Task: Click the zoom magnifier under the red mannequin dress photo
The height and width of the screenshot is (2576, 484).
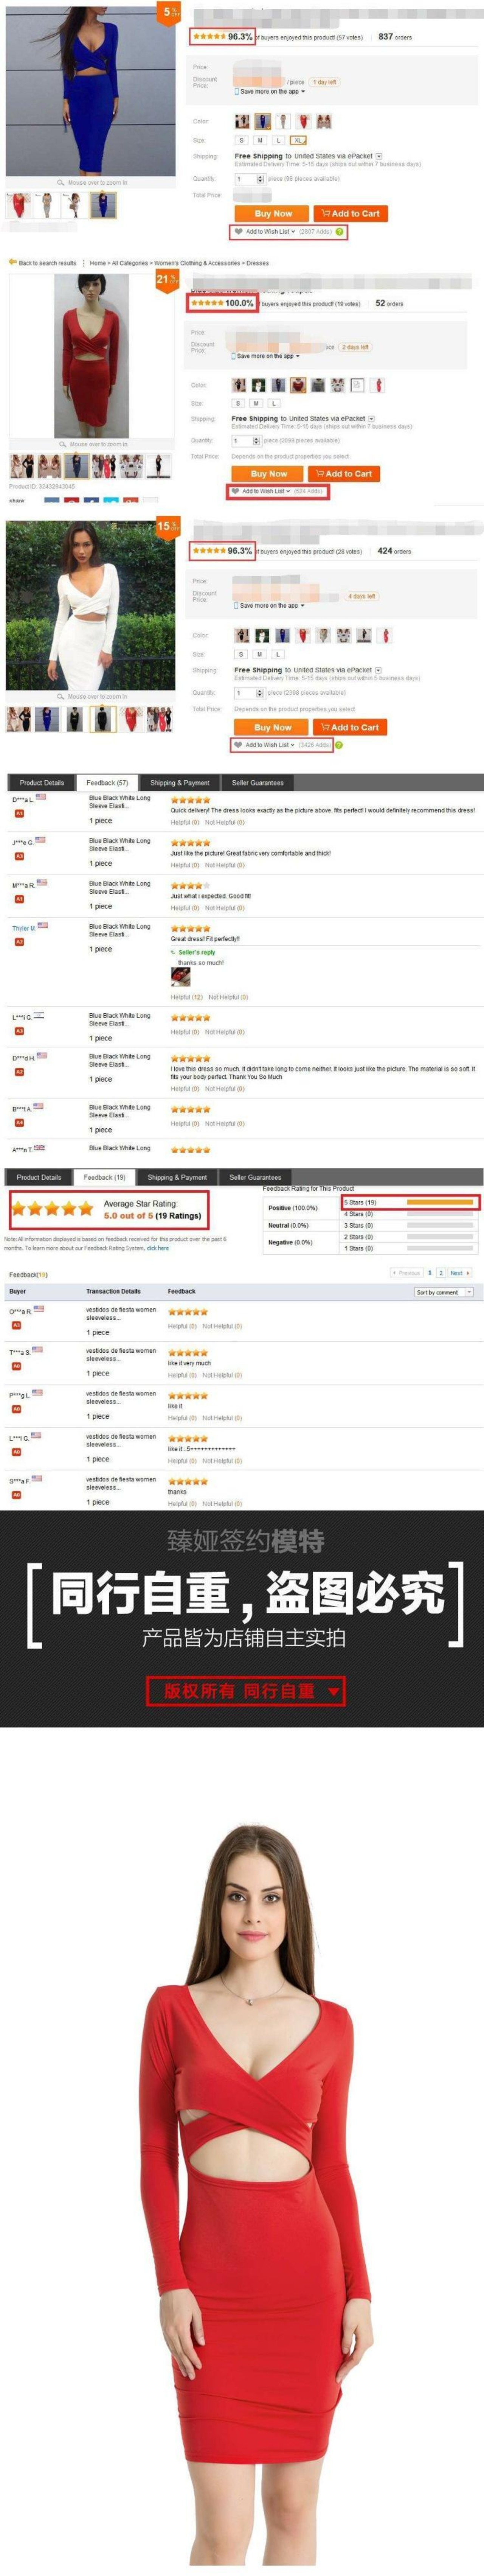Action: click(x=63, y=444)
